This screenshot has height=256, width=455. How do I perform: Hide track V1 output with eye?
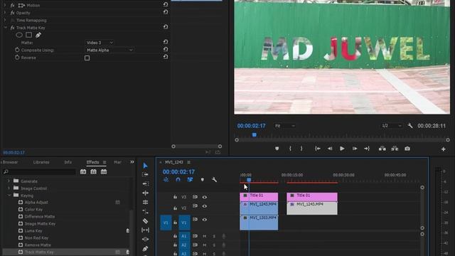[205, 220]
